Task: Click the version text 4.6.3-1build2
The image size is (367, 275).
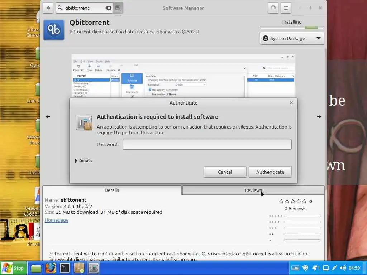Action: (78, 207)
